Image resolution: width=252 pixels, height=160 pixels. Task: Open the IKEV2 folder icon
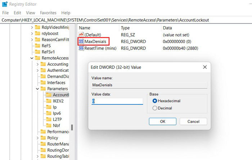click(49, 101)
